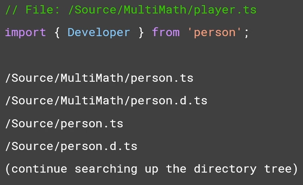This screenshot has height=185, width=303.
Task: Click the /Source/MultiMath/person.ts path line
Action: tap(99, 78)
